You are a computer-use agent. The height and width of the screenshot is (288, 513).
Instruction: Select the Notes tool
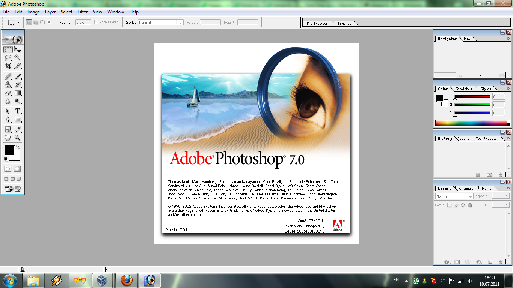pos(8,130)
